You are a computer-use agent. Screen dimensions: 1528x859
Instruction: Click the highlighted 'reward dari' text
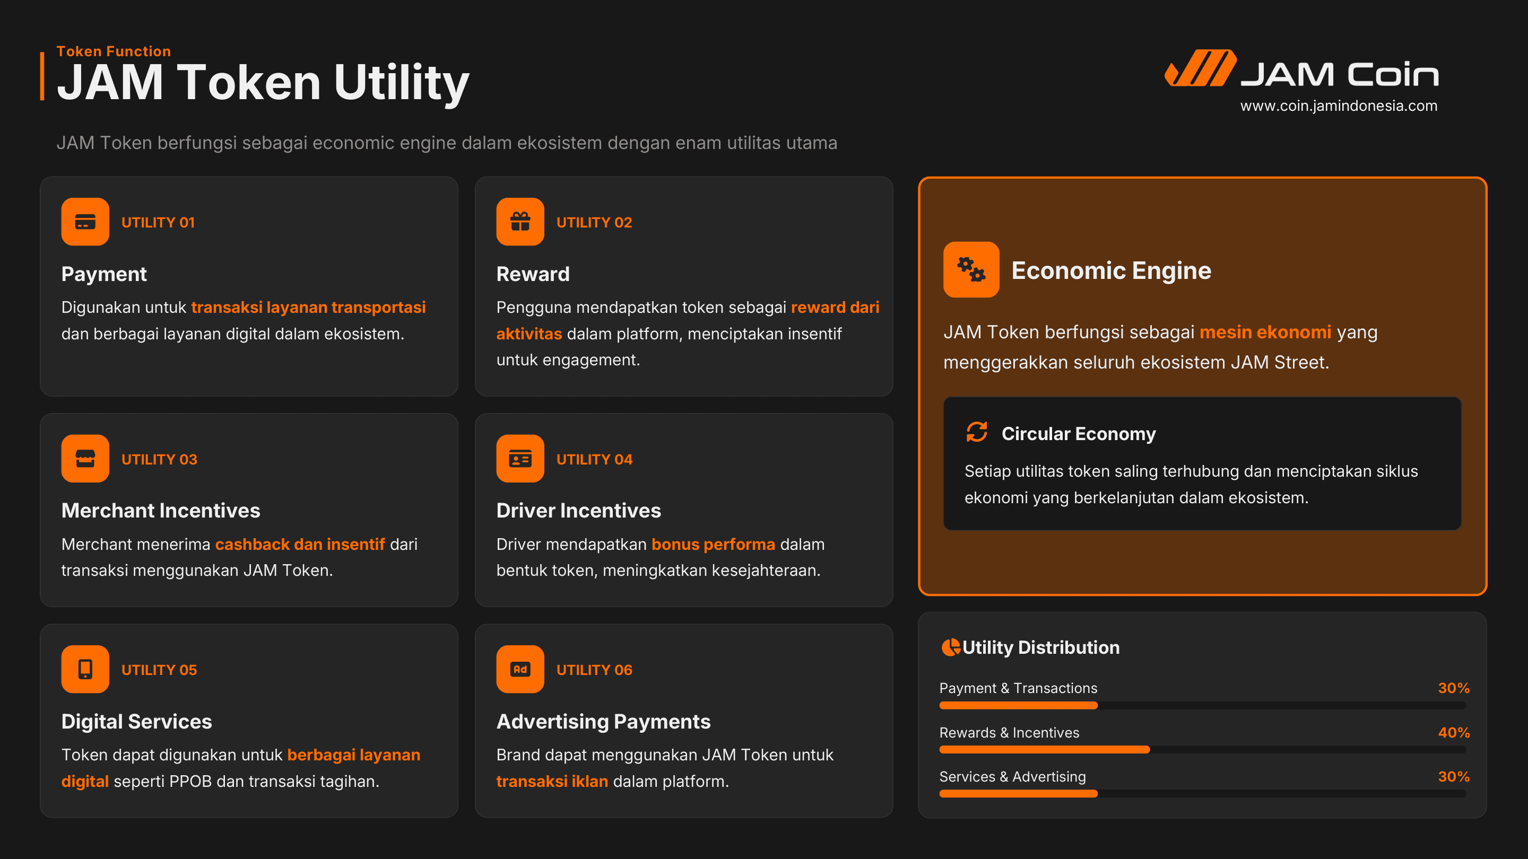835,307
